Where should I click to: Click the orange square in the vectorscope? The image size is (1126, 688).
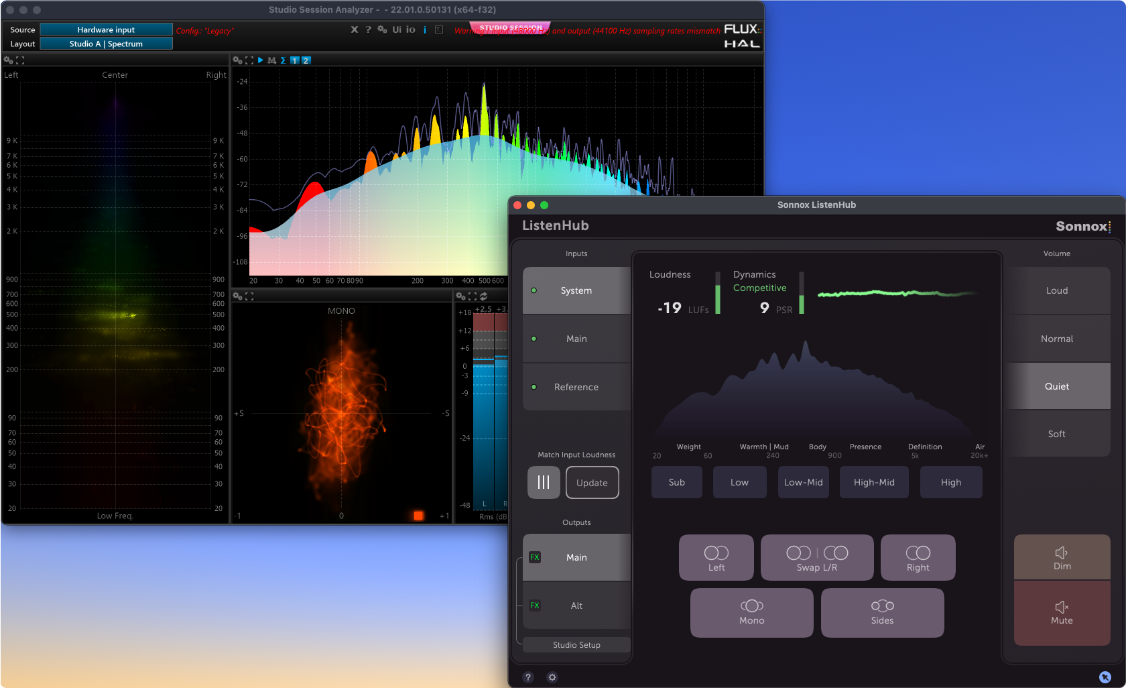(418, 516)
